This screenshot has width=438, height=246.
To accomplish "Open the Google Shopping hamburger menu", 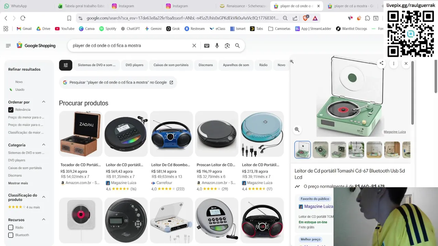I will pyautogui.click(x=8, y=45).
